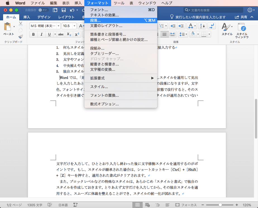Apply Superscript formatting X2

(x=77, y=34)
